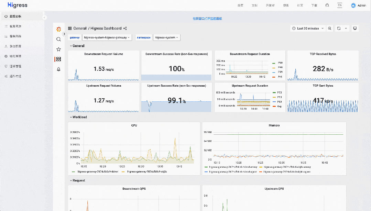Select 服务列表 in the left sidebar
Image resolution: width=371 pixels, height=211 pixels.
(15, 36)
